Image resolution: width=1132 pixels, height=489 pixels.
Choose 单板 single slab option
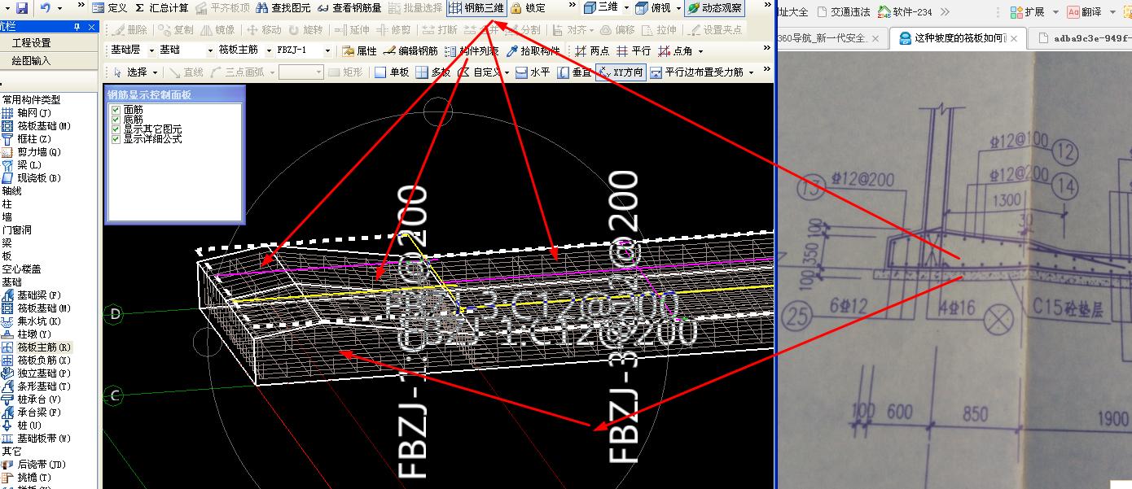point(392,72)
